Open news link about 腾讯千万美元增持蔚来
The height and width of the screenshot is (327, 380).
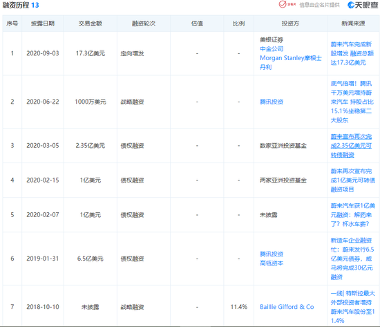[x=352, y=102]
